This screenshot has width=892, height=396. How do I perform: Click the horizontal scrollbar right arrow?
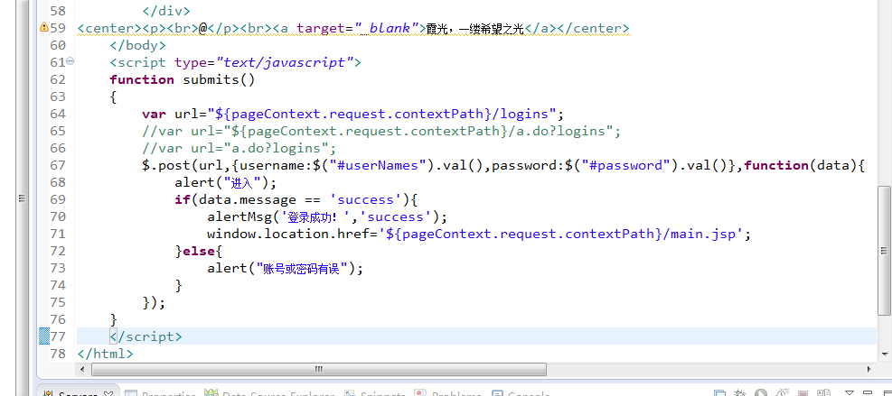[x=869, y=369]
